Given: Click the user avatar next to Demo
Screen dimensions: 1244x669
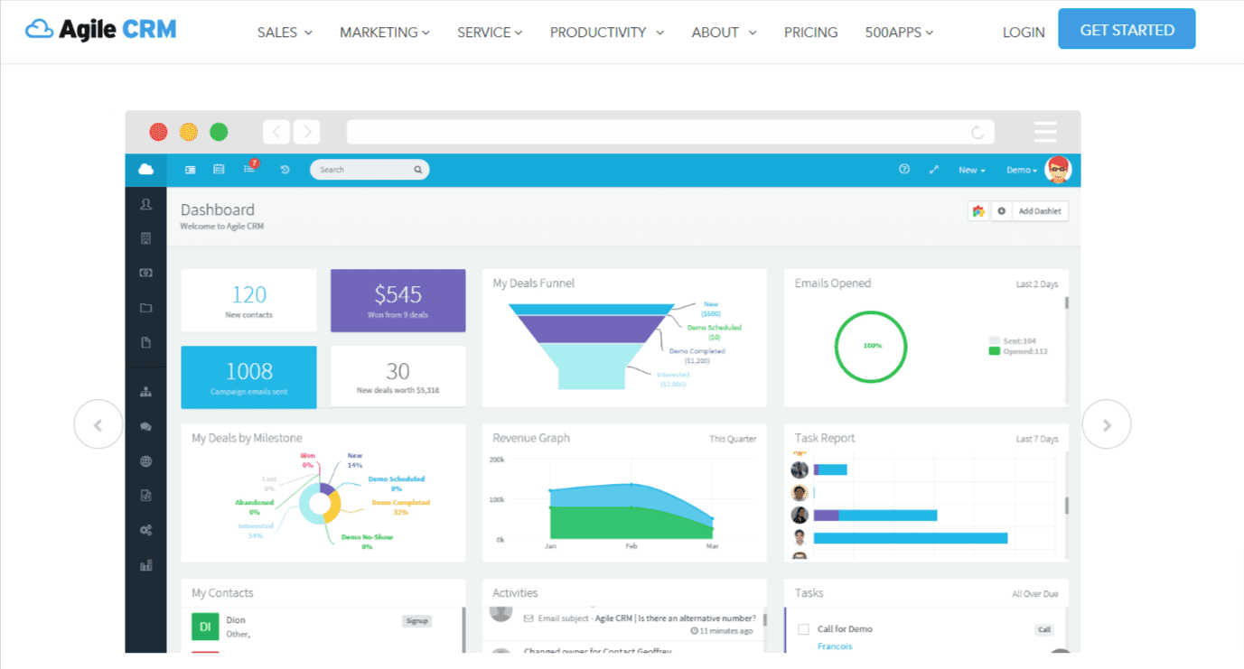Looking at the screenshot, I should pos(1057,169).
